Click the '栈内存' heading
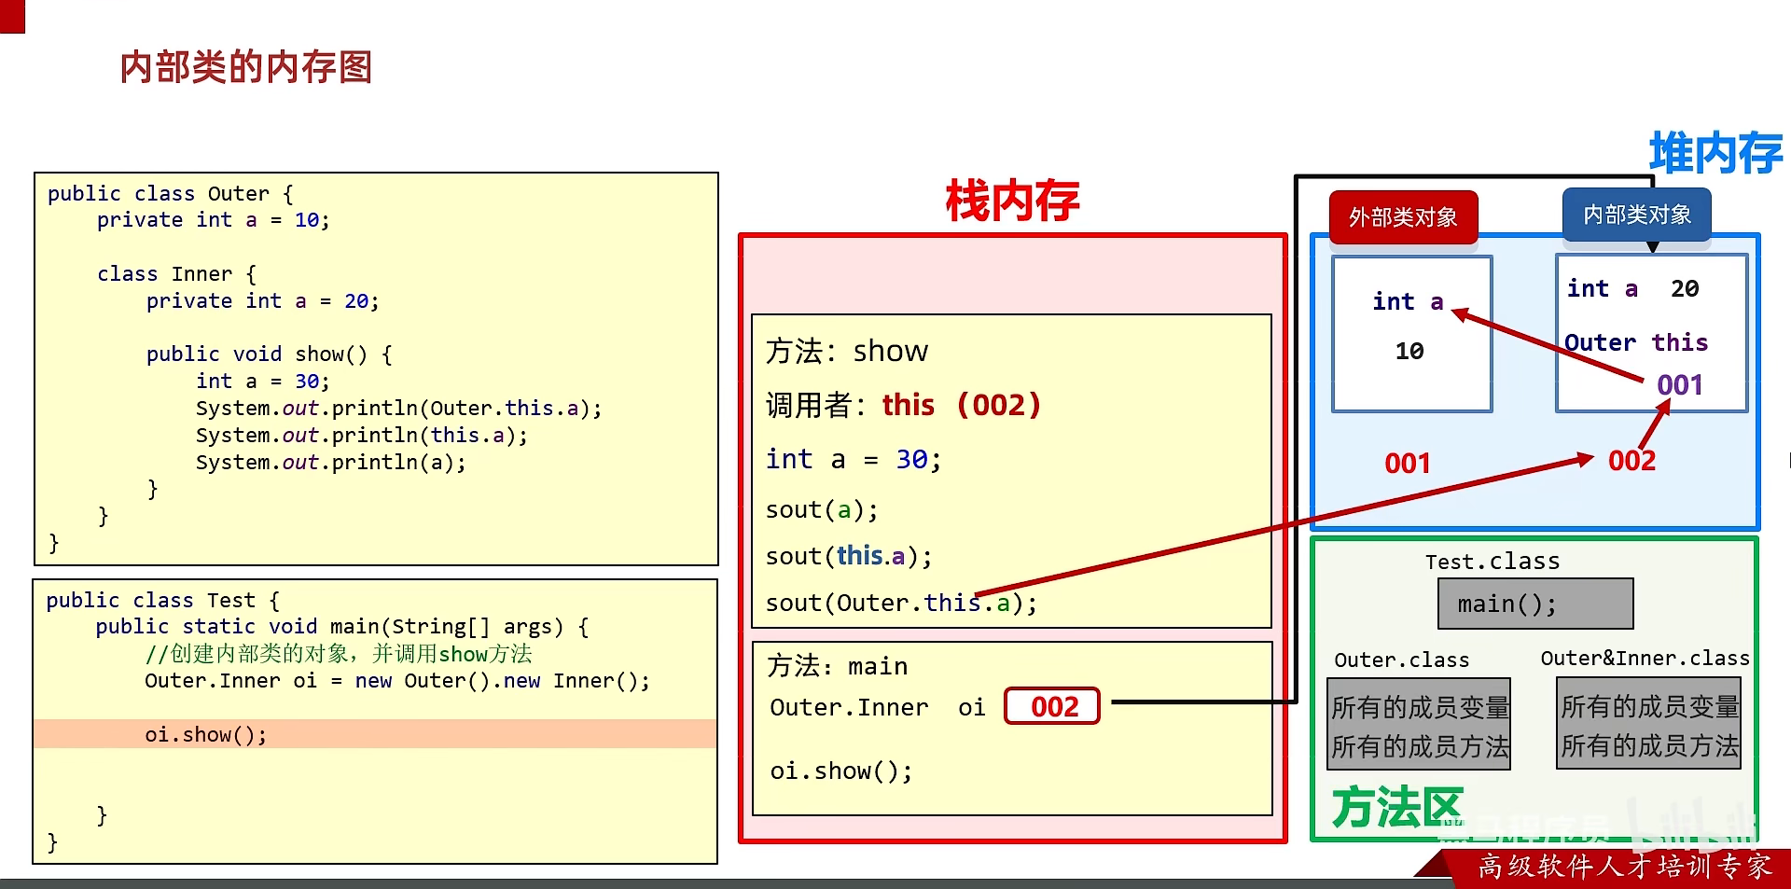Image resolution: width=1791 pixels, height=889 pixels. (1012, 201)
